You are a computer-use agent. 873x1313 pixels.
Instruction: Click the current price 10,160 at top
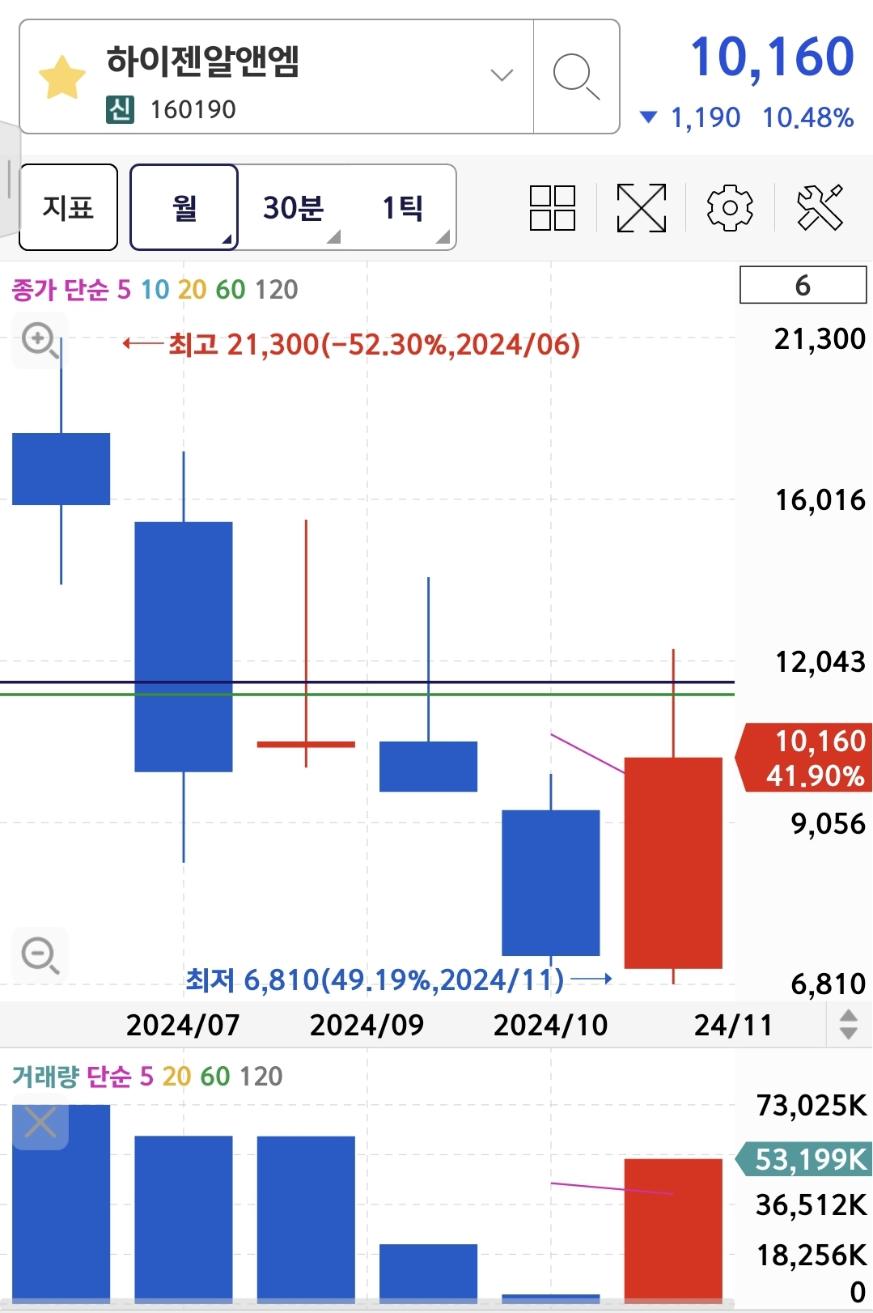[773, 58]
